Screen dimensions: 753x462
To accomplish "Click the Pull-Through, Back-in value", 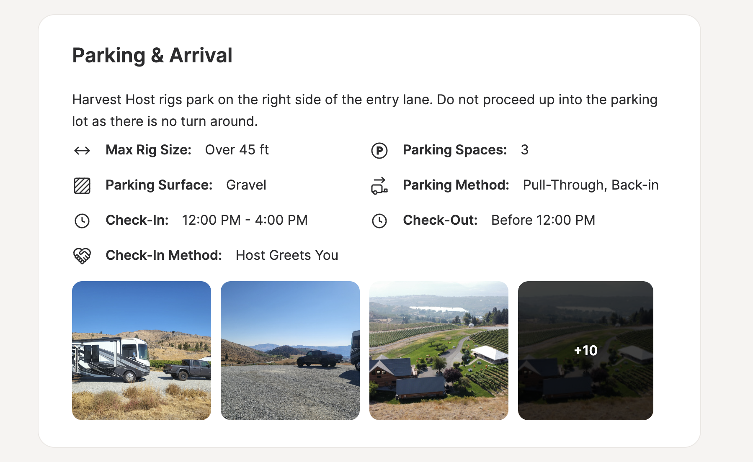I will point(591,185).
